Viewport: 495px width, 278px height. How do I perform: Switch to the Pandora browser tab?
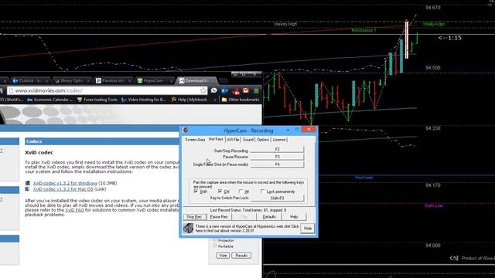[x=113, y=81]
